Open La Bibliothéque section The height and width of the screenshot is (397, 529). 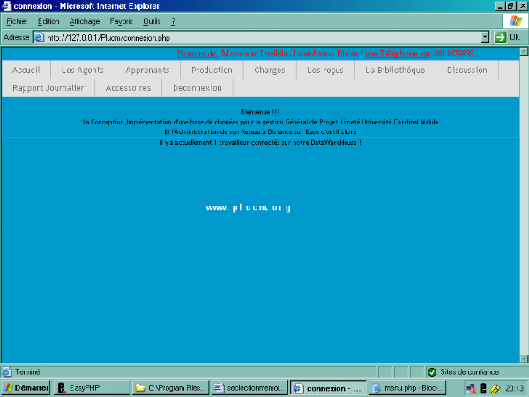(395, 70)
